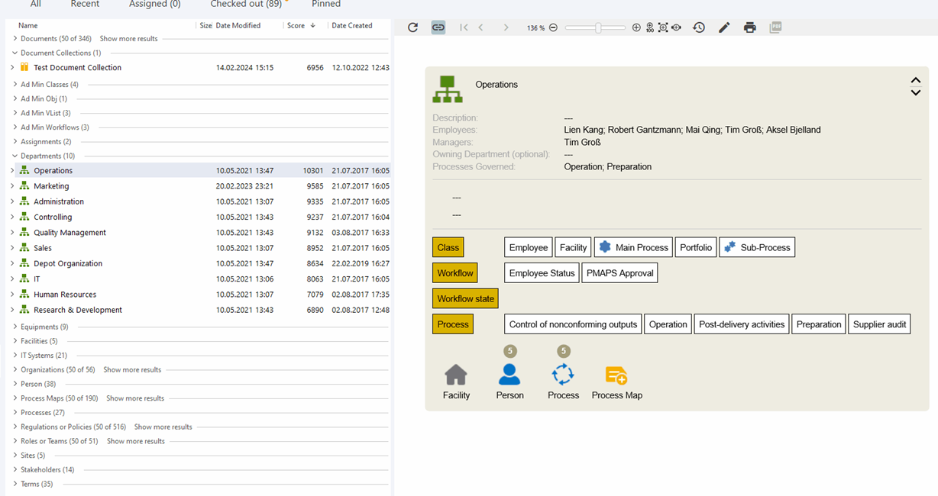Toggle the link selection button

coord(438,27)
